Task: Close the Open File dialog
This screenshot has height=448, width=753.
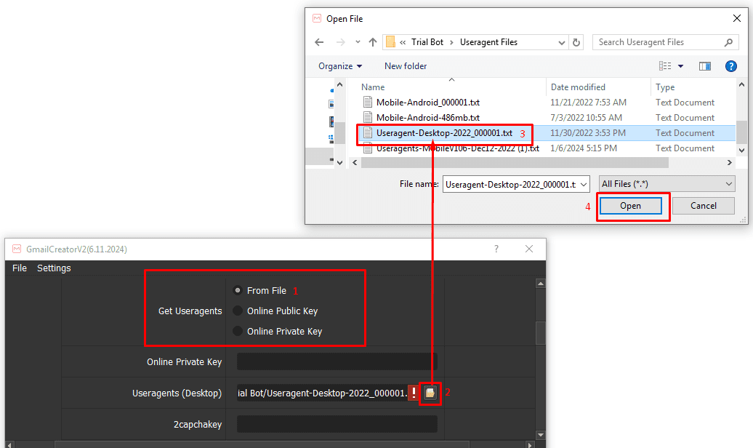Action: [737, 18]
